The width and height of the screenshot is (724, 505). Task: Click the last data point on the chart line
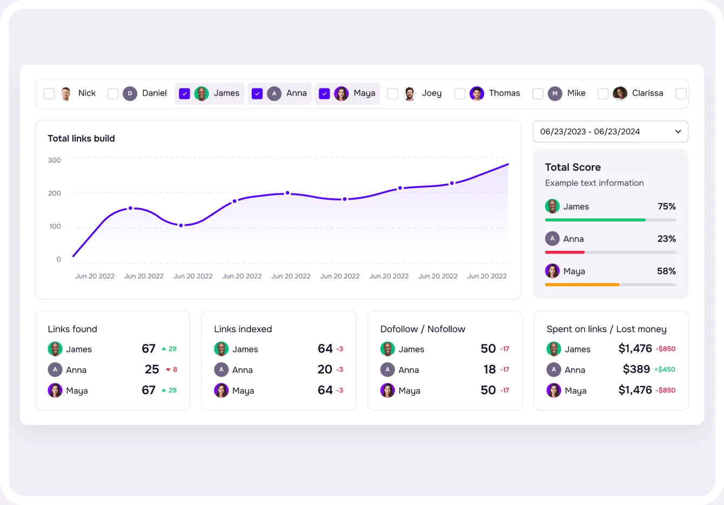452,183
